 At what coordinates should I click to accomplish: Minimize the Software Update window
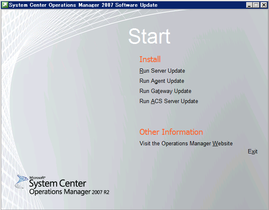click(x=249, y=5)
